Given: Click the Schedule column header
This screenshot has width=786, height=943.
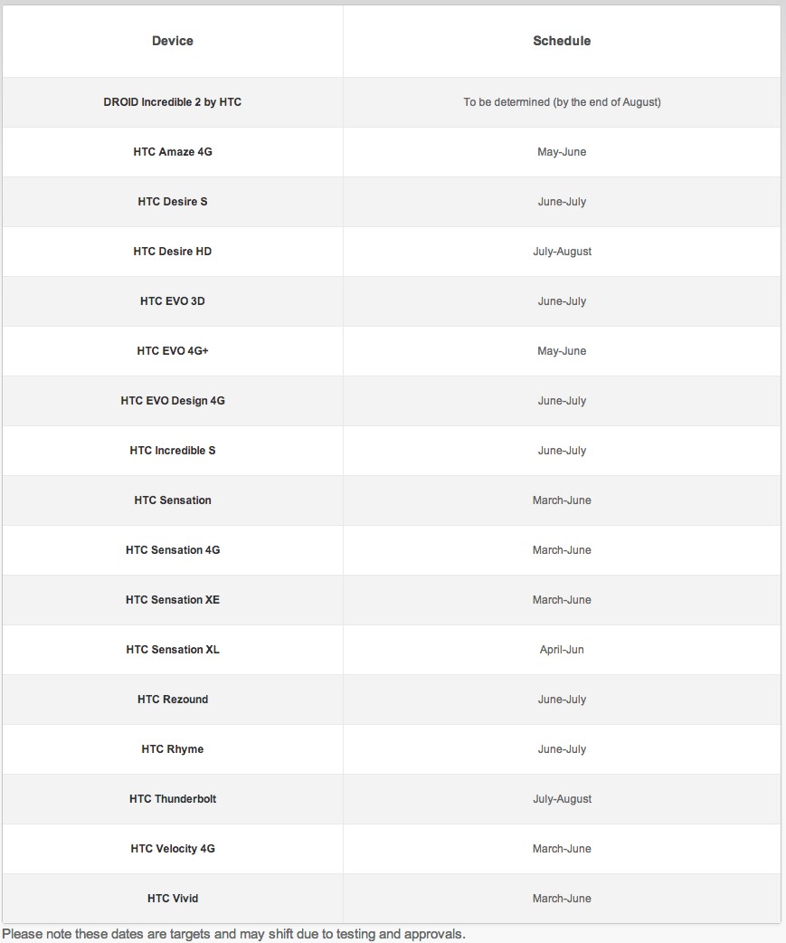Looking at the screenshot, I should [x=562, y=41].
